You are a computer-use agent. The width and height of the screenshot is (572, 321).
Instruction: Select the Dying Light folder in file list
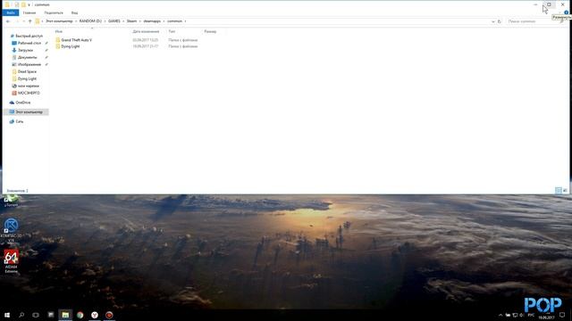[x=71, y=46]
